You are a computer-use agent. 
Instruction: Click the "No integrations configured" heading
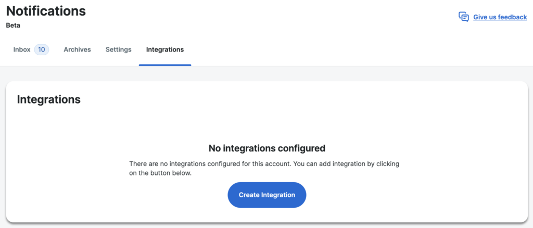point(266,148)
